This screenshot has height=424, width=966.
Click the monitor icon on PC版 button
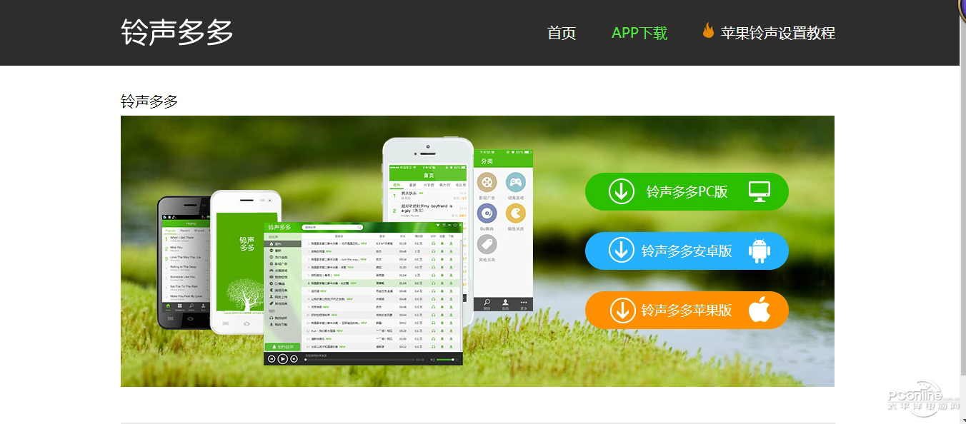[x=760, y=191]
